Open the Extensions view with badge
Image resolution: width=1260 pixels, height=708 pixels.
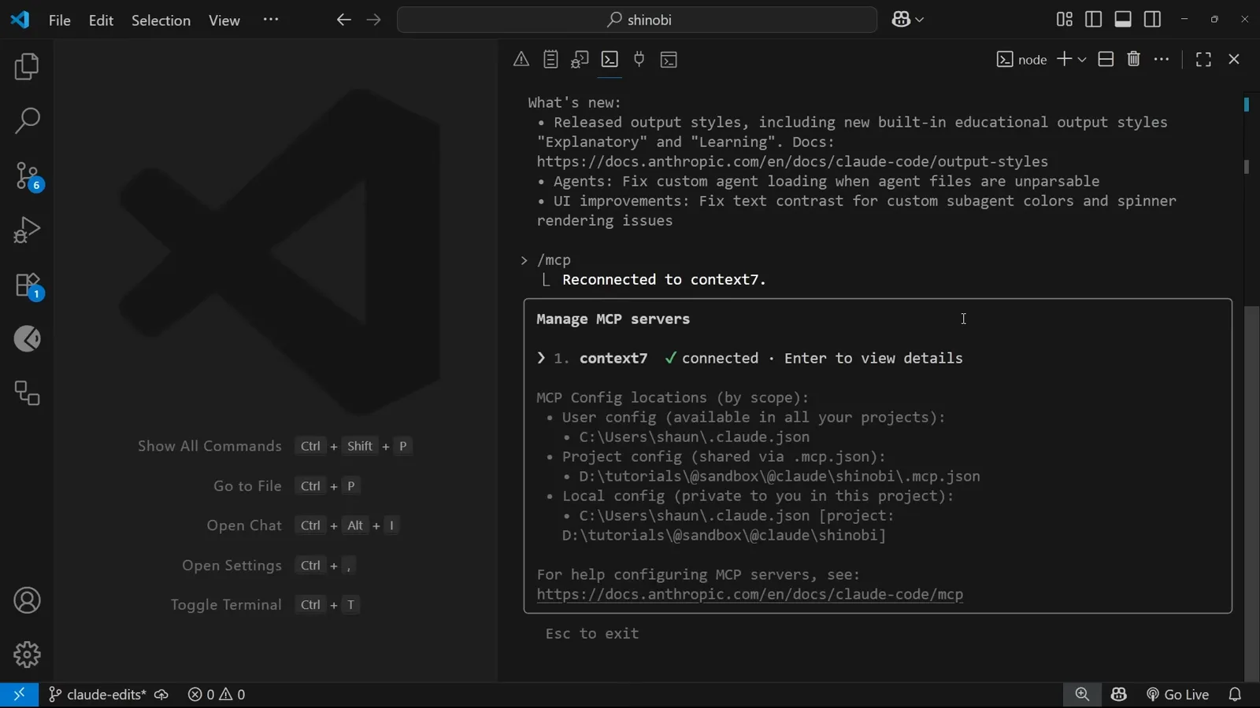coord(28,286)
